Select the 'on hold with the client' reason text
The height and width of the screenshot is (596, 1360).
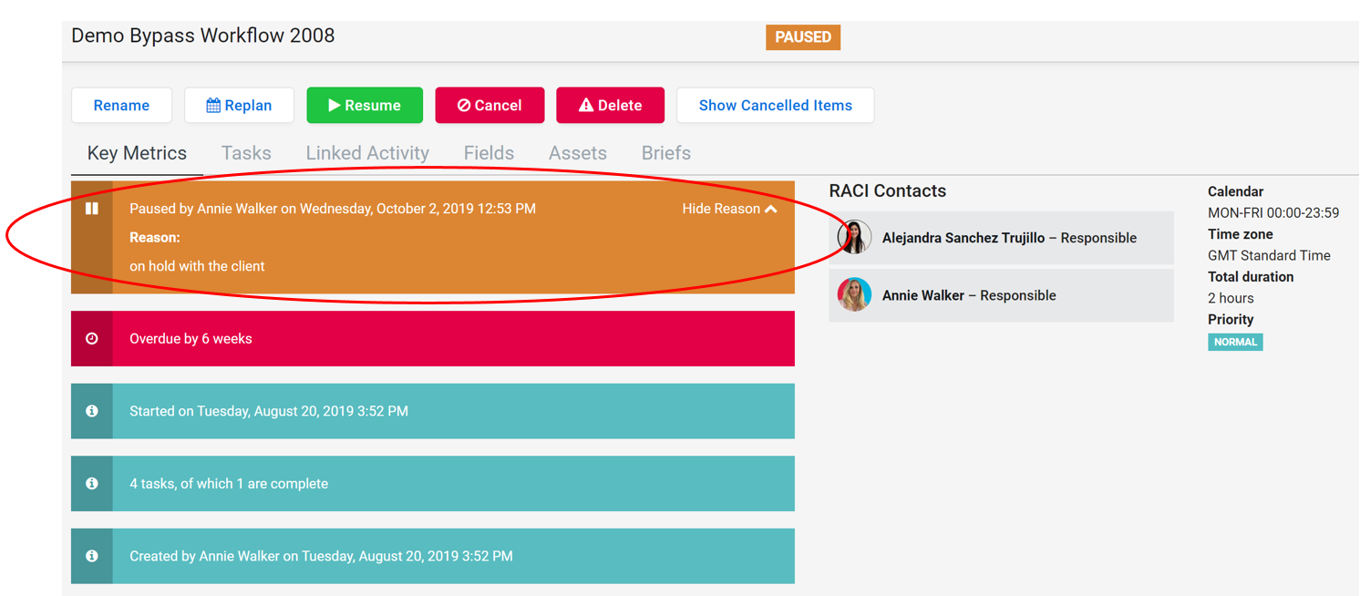tap(197, 266)
